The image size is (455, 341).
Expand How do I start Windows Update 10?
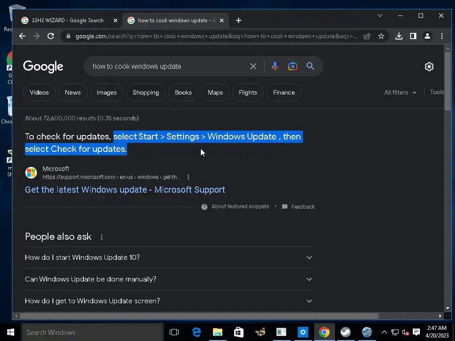tap(170, 258)
